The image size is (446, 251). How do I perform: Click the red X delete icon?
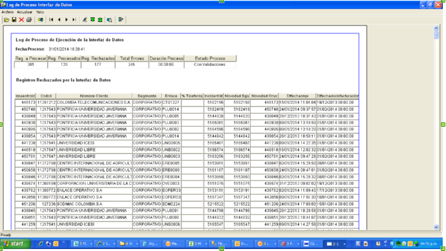[22, 20]
